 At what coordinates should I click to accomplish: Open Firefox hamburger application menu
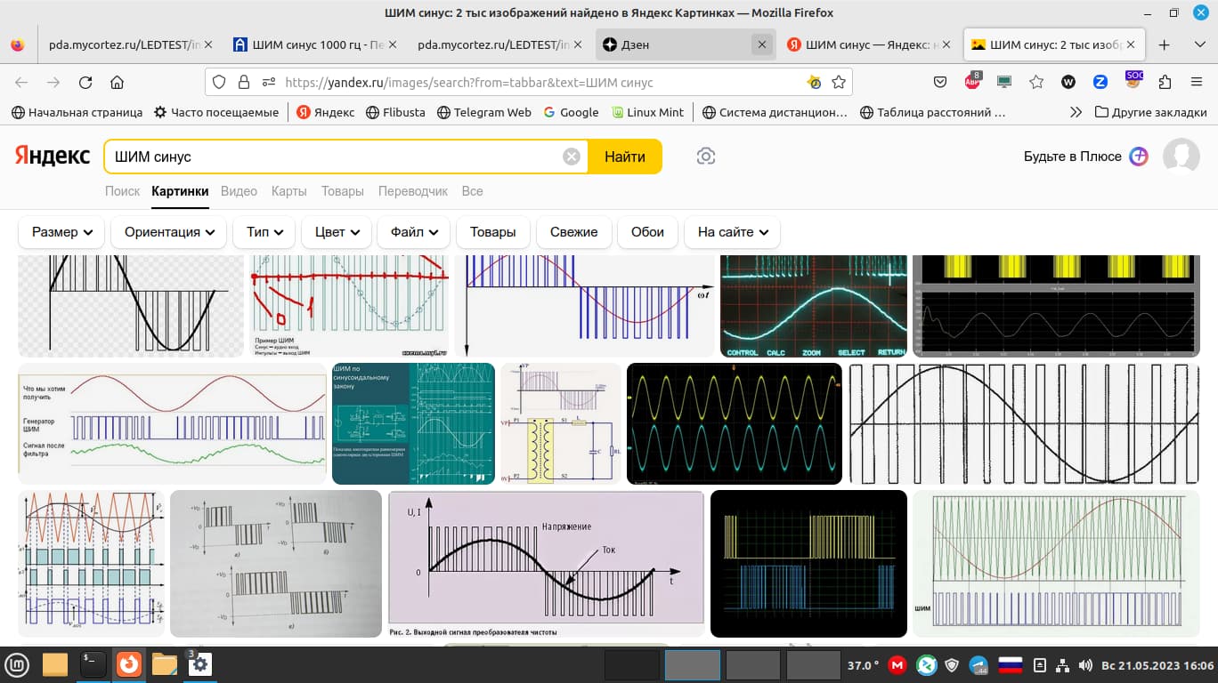[1197, 82]
